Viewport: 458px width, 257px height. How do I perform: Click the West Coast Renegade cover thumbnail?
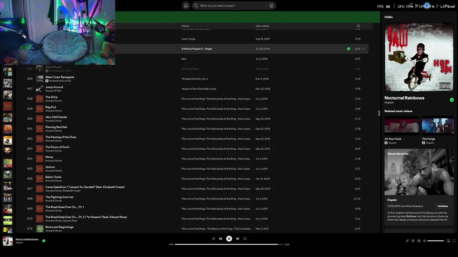40,79
